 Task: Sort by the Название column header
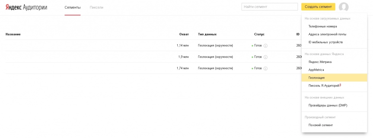[x=13, y=34]
